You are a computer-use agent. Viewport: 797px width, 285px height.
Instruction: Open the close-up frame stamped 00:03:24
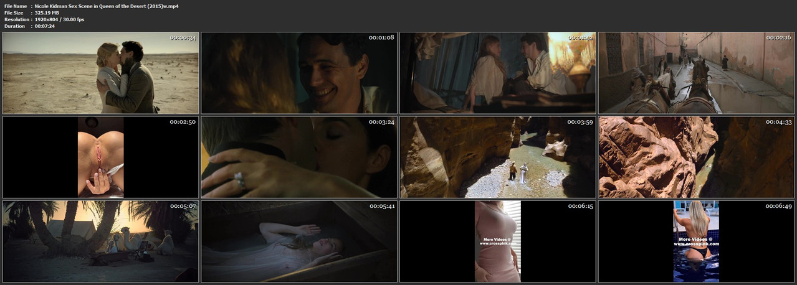click(299, 157)
